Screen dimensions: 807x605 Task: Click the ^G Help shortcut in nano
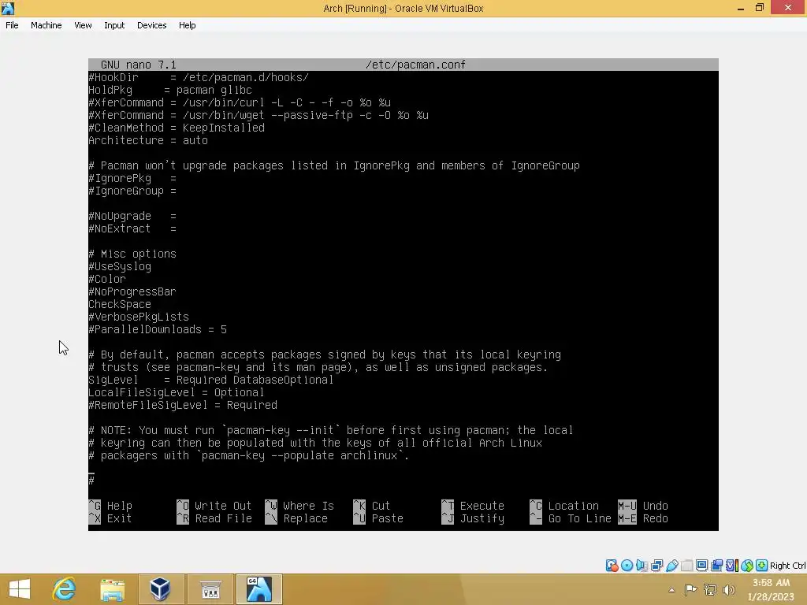pos(110,506)
